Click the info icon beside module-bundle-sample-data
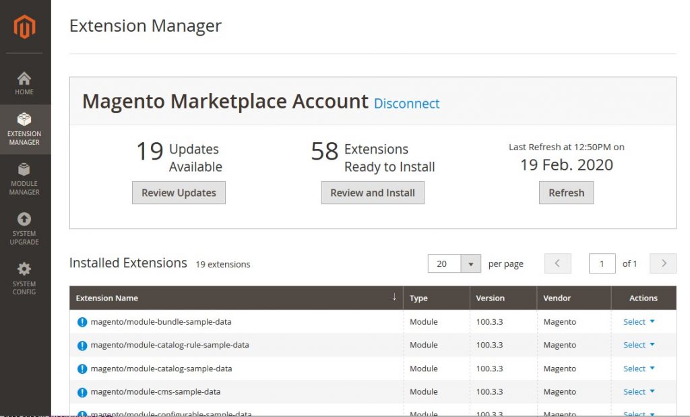690x417 pixels. 82,321
